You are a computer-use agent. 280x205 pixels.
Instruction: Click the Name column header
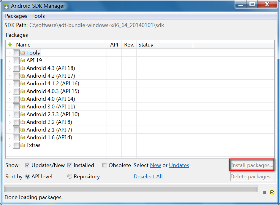pyautogui.click(x=56, y=44)
